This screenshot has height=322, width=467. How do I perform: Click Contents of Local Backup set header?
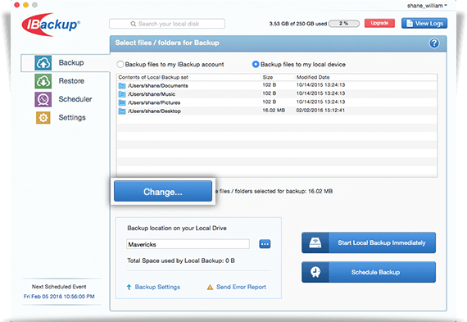point(153,77)
